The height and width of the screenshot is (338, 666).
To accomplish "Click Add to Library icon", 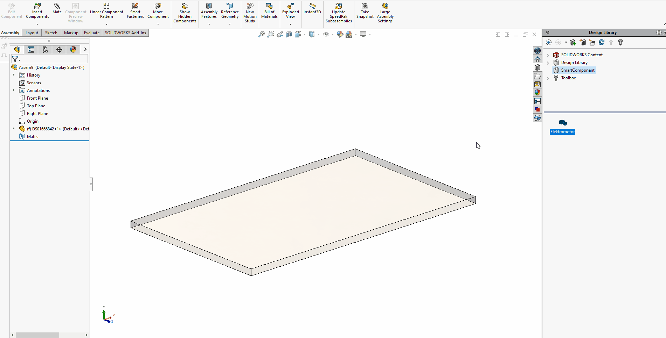I will point(573,42).
